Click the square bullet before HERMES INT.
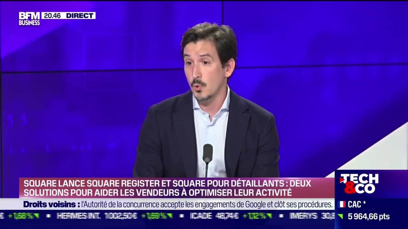The width and height of the screenshot is (408, 229). pos(49,216)
